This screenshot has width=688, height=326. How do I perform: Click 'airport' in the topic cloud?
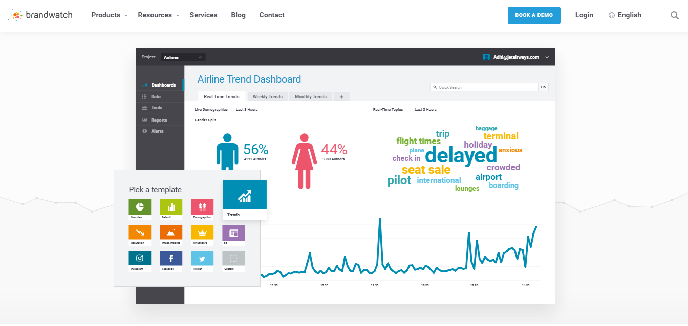[x=489, y=177]
